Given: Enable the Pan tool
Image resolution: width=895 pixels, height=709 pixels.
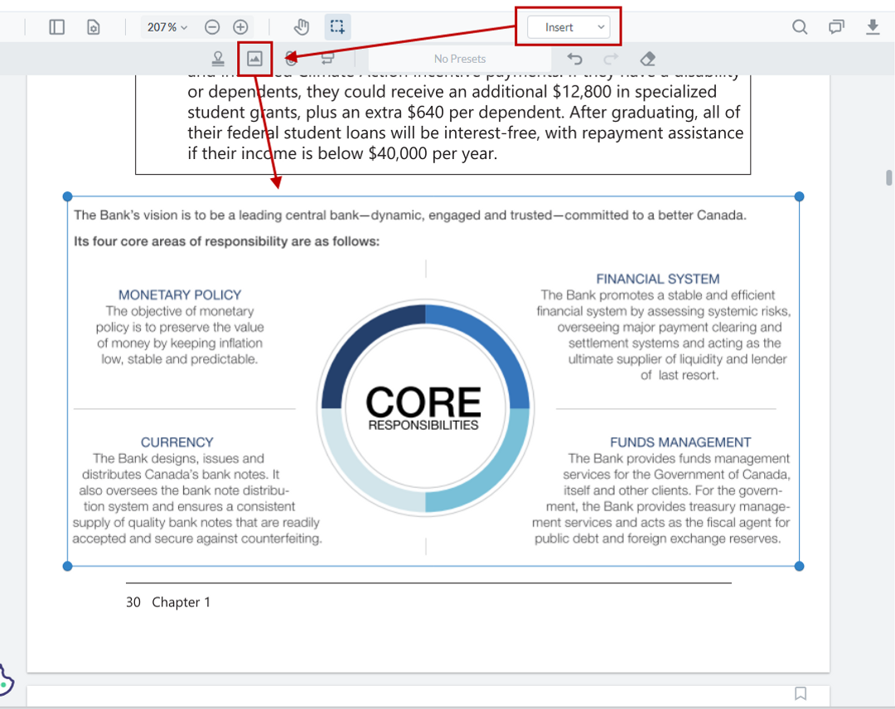Looking at the screenshot, I should pyautogui.click(x=302, y=27).
